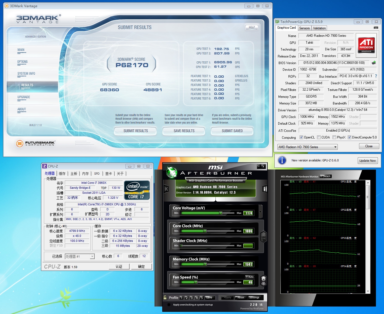Click the SAVE RESULTS button in 3DMark
384x314 pixels.
(184, 131)
